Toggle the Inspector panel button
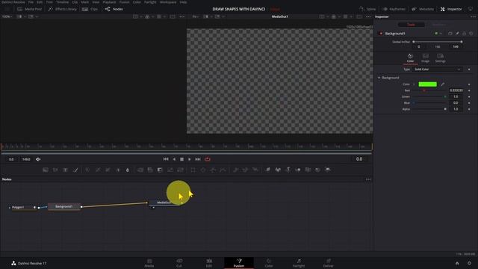The height and width of the screenshot is (269, 478). point(451,9)
